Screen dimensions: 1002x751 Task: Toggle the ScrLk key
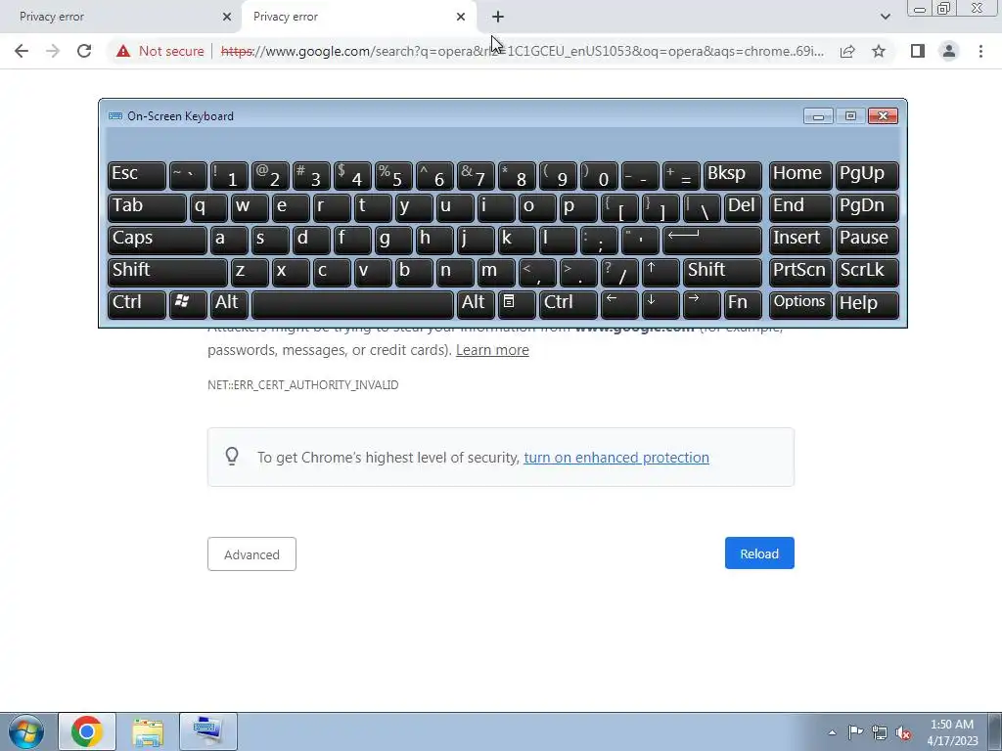coord(867,272)
